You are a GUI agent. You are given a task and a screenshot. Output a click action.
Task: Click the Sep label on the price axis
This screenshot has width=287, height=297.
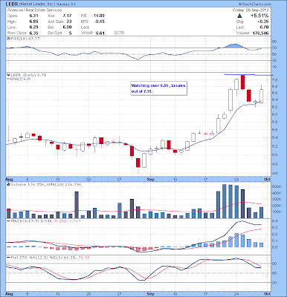tap(150, 179)
